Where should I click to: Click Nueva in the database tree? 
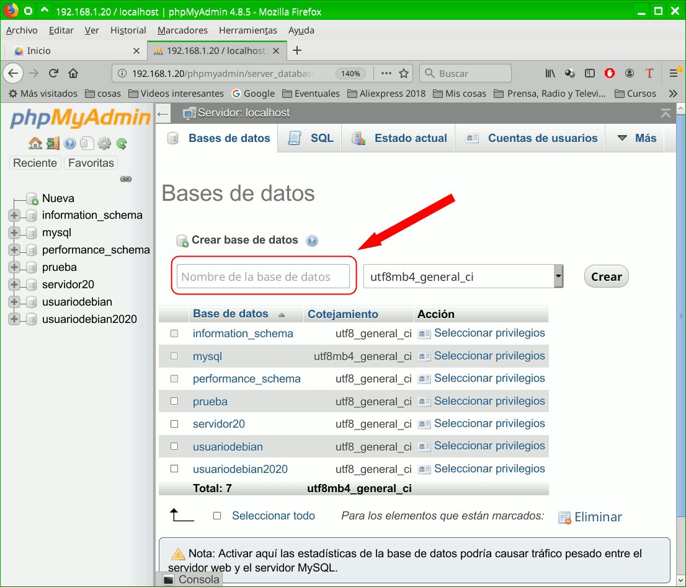[x=58, y=198]
